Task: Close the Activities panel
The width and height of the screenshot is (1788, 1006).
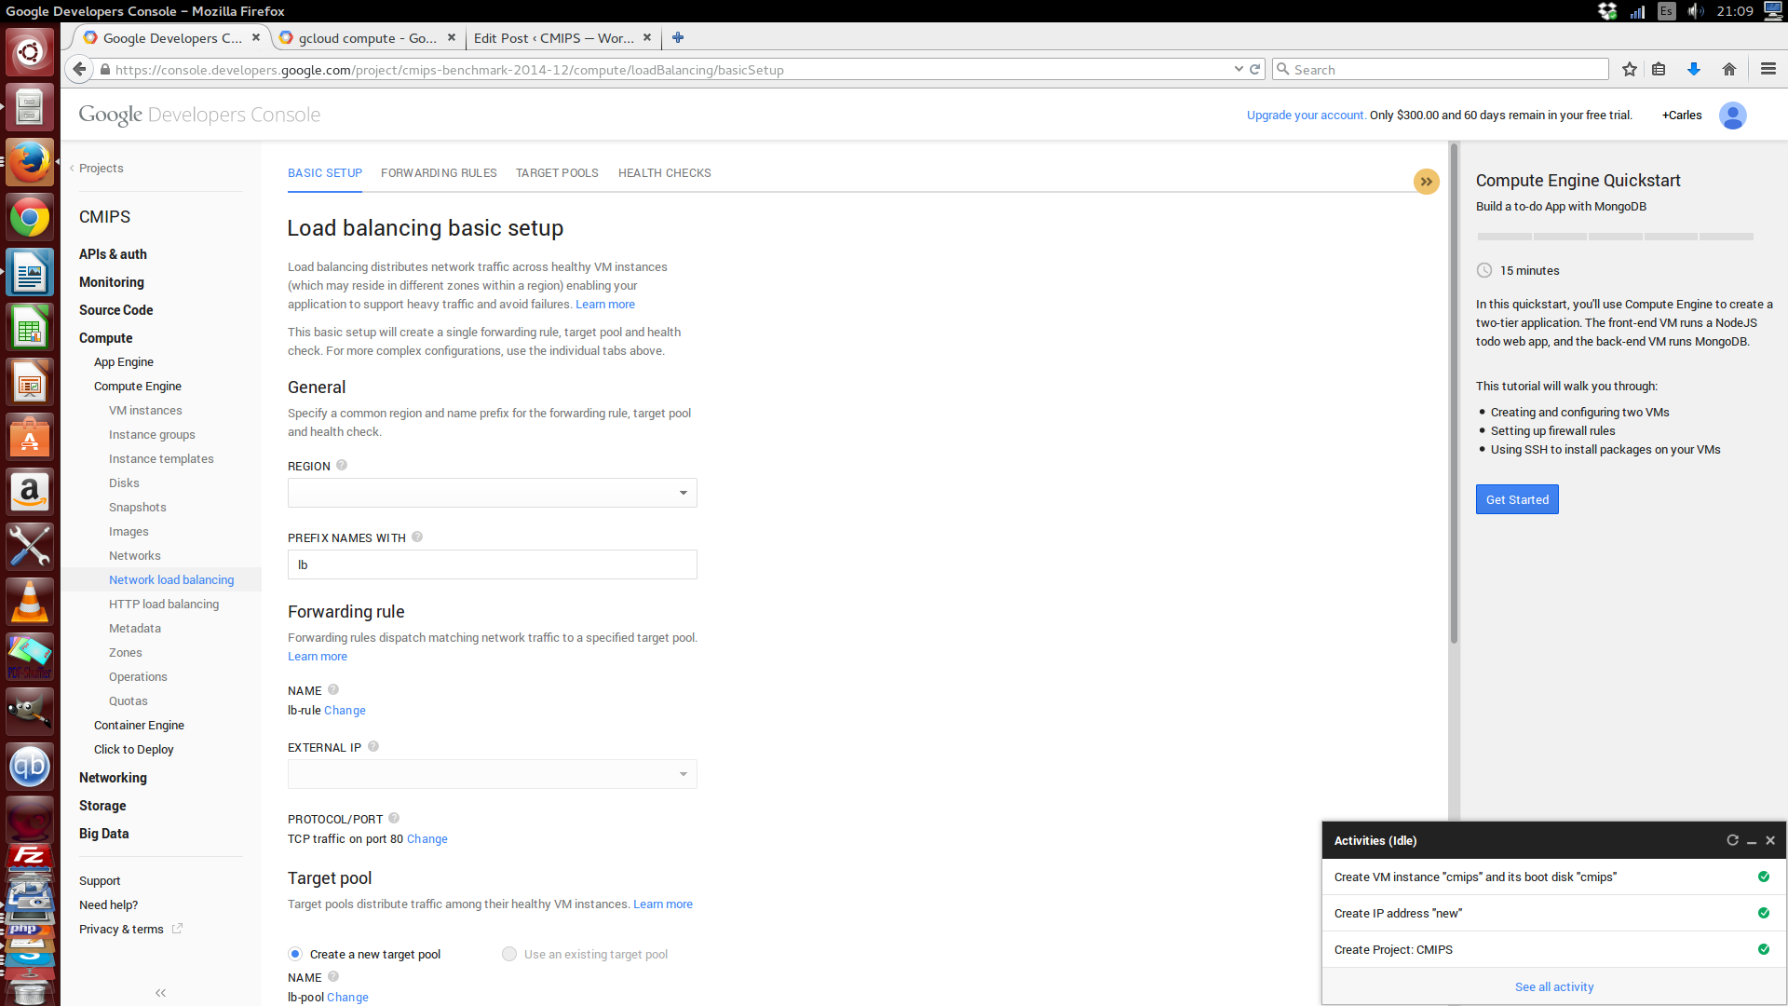Action: click(x=1770, y=840)
